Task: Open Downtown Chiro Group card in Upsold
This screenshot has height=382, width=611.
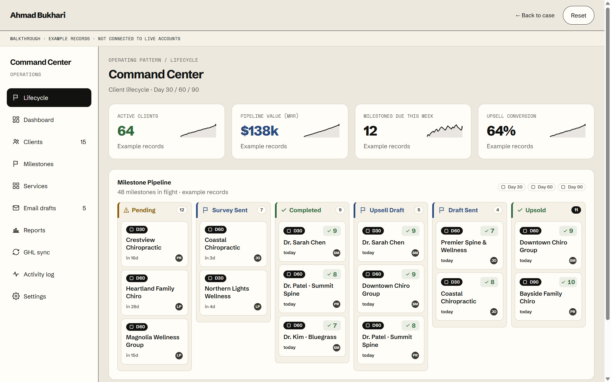Action: (548, 245)
